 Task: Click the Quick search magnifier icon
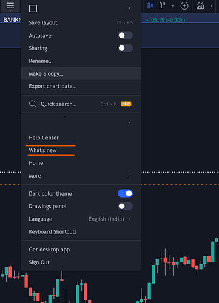(33, 104)
